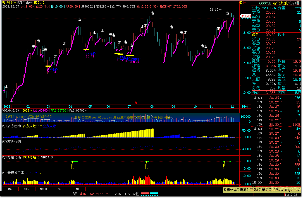The image size is (303, 198).
Task: Open the 日线 period selector
Action: coord(245,107)
